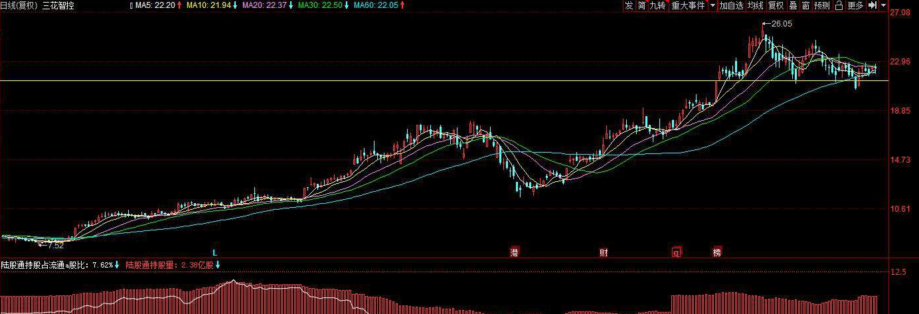Open the 预测 forecast tool

click(821, 5)
